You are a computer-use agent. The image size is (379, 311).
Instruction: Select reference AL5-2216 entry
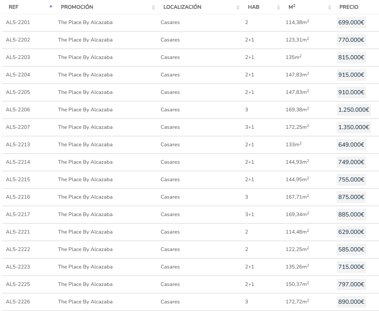(x=18, y=197)
